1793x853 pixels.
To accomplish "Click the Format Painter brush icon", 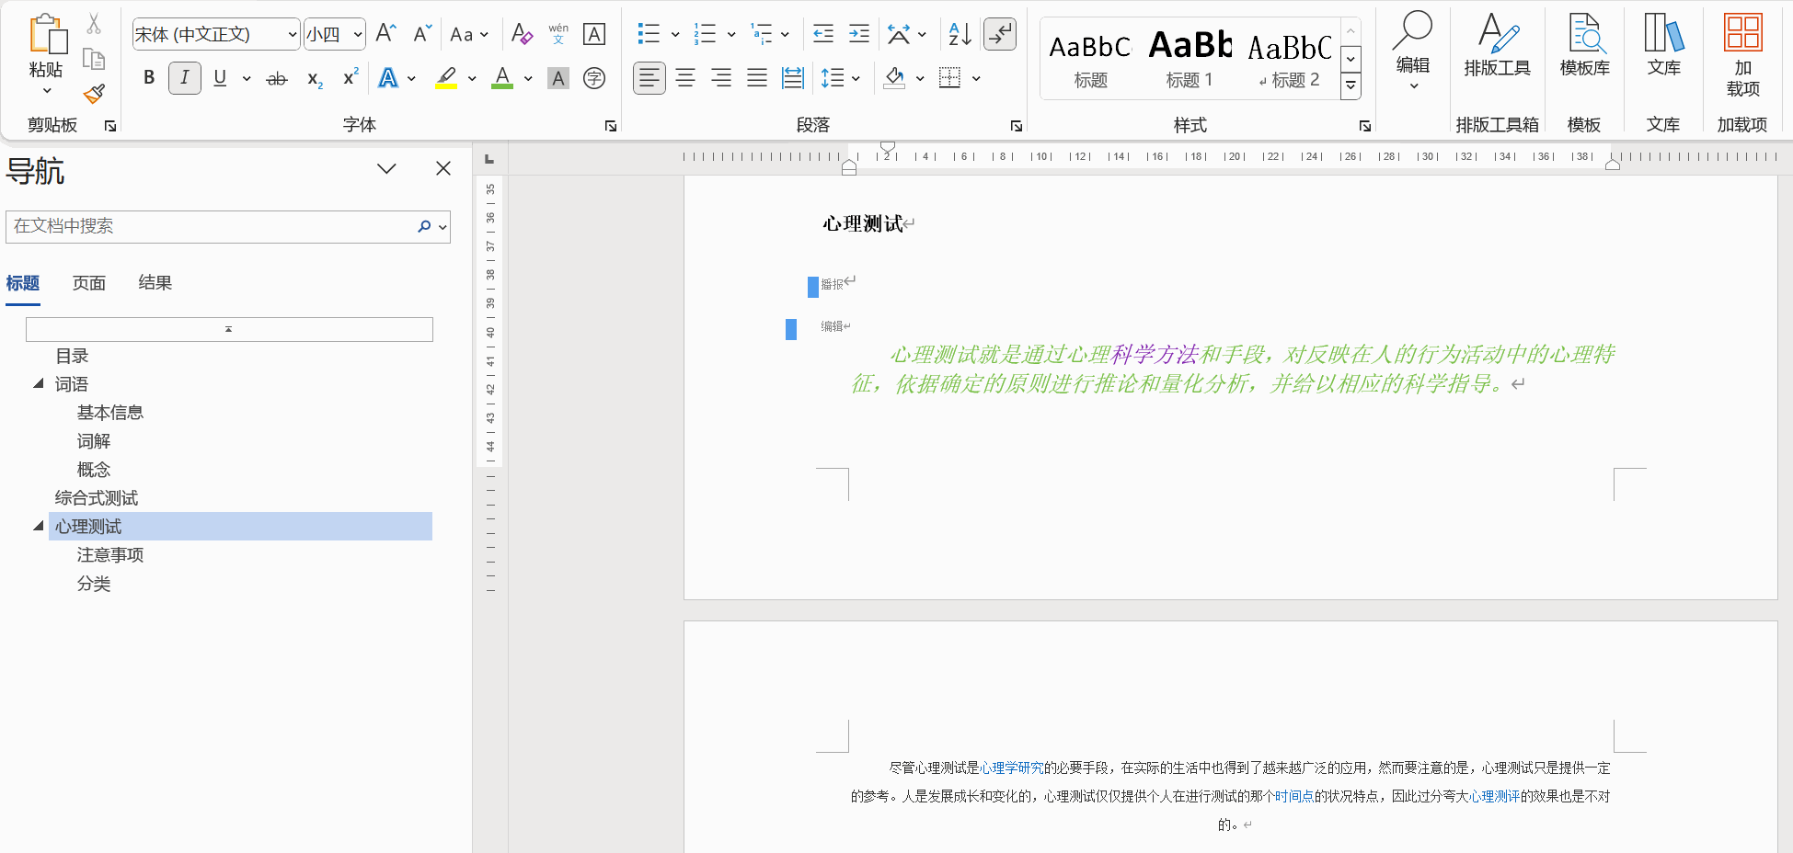I will click(94, 94).
